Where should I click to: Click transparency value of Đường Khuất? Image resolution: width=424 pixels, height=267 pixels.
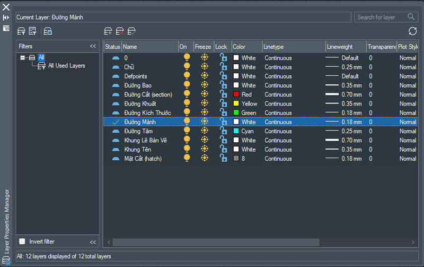tap(370, 104)
